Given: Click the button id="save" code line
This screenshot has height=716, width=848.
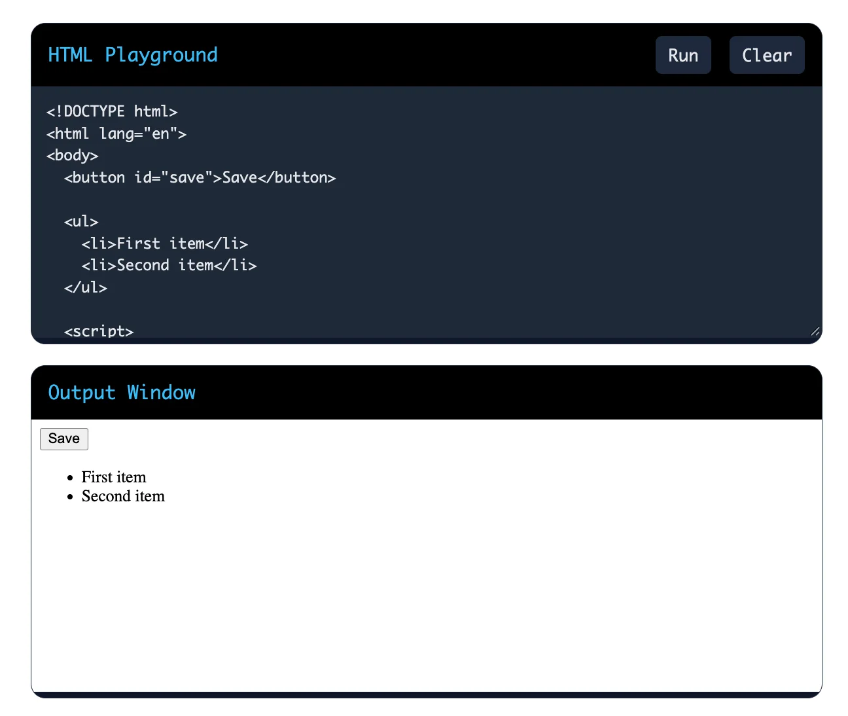Looking at the screenshot, I should (x=200, y=177).
